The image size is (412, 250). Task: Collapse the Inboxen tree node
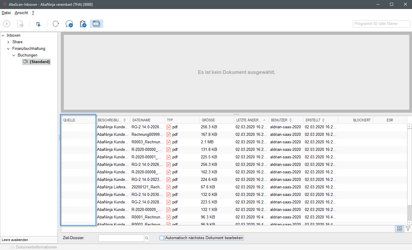coord(3,35)
